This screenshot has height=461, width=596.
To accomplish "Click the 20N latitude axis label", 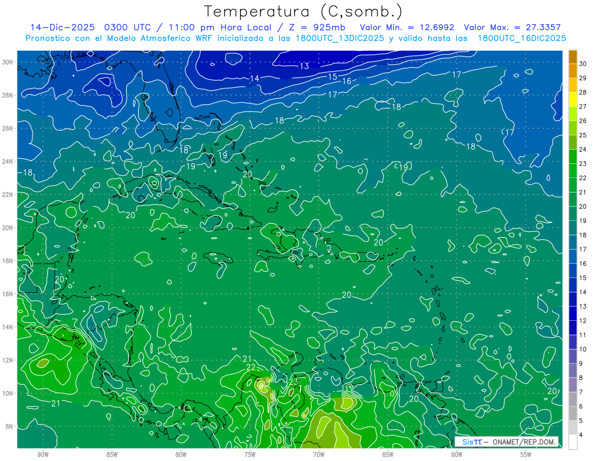I will pos(8,228).
